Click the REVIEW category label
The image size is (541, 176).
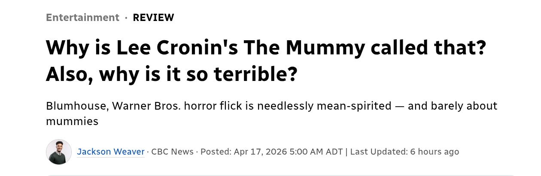[x=153, y=18]
